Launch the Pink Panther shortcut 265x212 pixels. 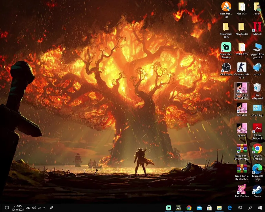[x=242, y=191]
